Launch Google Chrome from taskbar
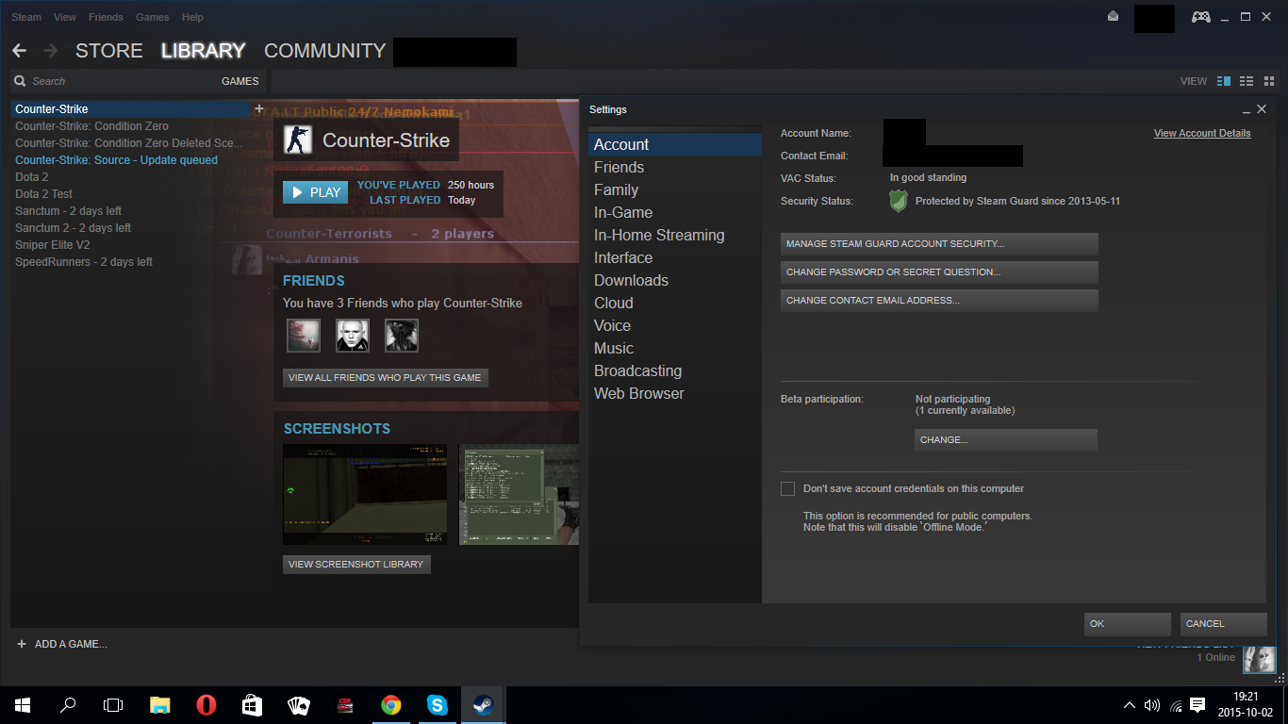Viewport: 1288px width, 724px height. click(x=391, y=705)
